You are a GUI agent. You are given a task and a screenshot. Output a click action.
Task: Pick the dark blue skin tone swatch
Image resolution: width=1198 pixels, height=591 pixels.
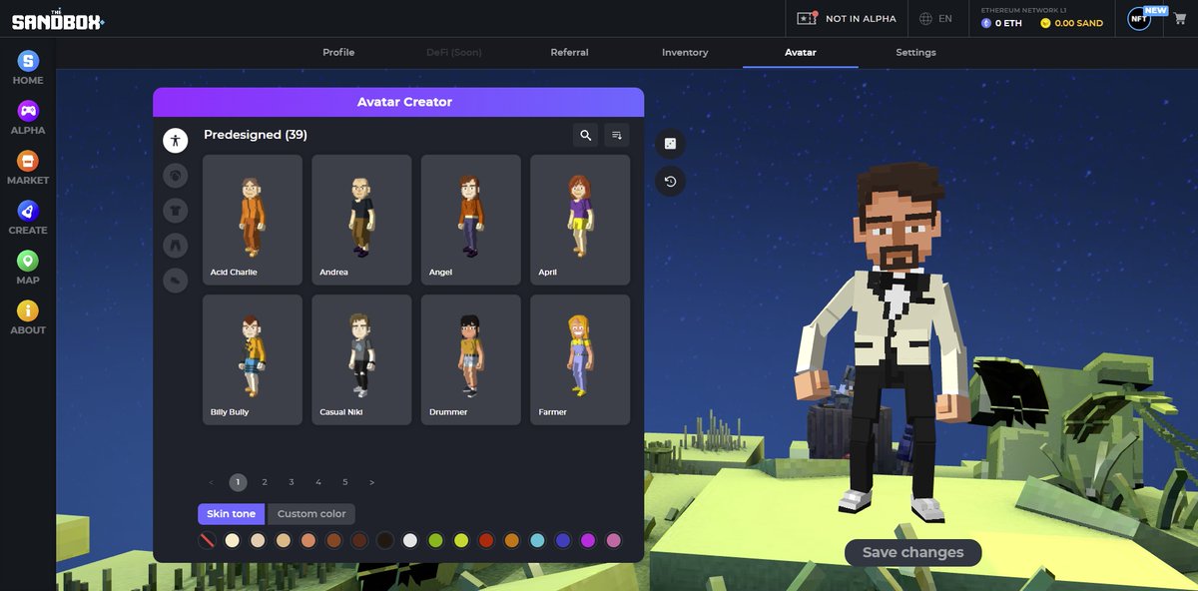[563, 540]
